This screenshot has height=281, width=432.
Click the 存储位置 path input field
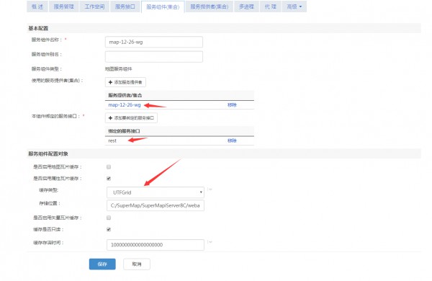156,205
